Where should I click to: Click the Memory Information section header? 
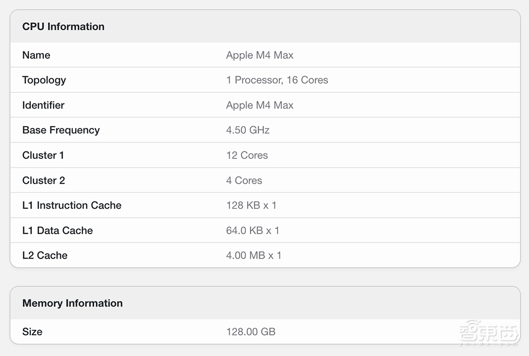(72, 303)
